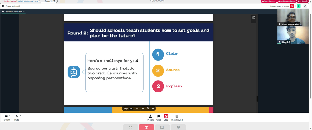312x130 pixels.
Task: Select Likhith R's video thumbnail
Action: pyautogui.click(x=293, y=35)
